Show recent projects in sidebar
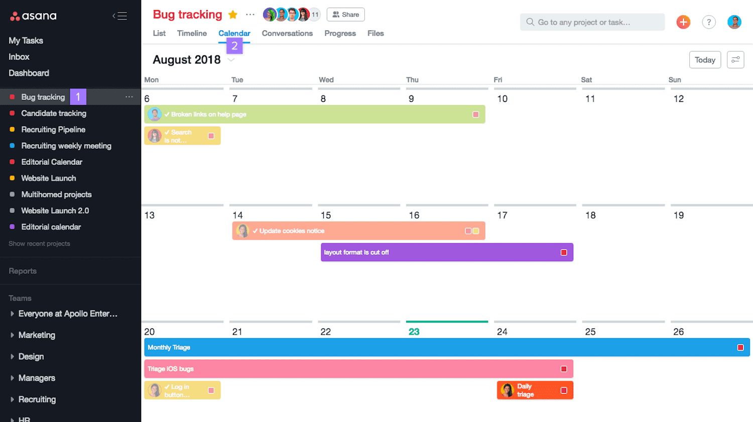 pyautogui.click(x=40, y=243)
